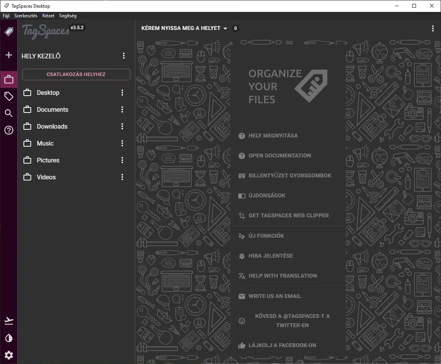
Task: Click GET TAGSPACES WEB CLIPPER link
Action: [x=289, y=215]
